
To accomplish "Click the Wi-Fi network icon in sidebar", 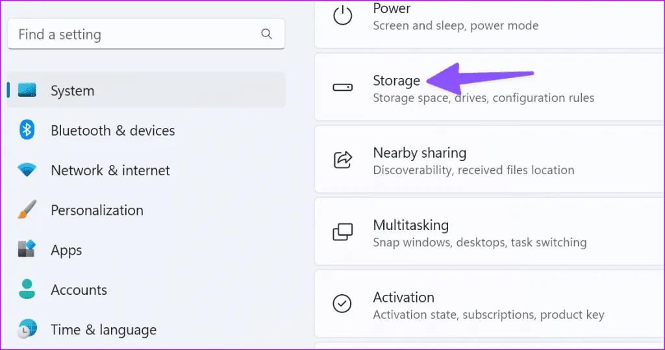I will [27, 171].
